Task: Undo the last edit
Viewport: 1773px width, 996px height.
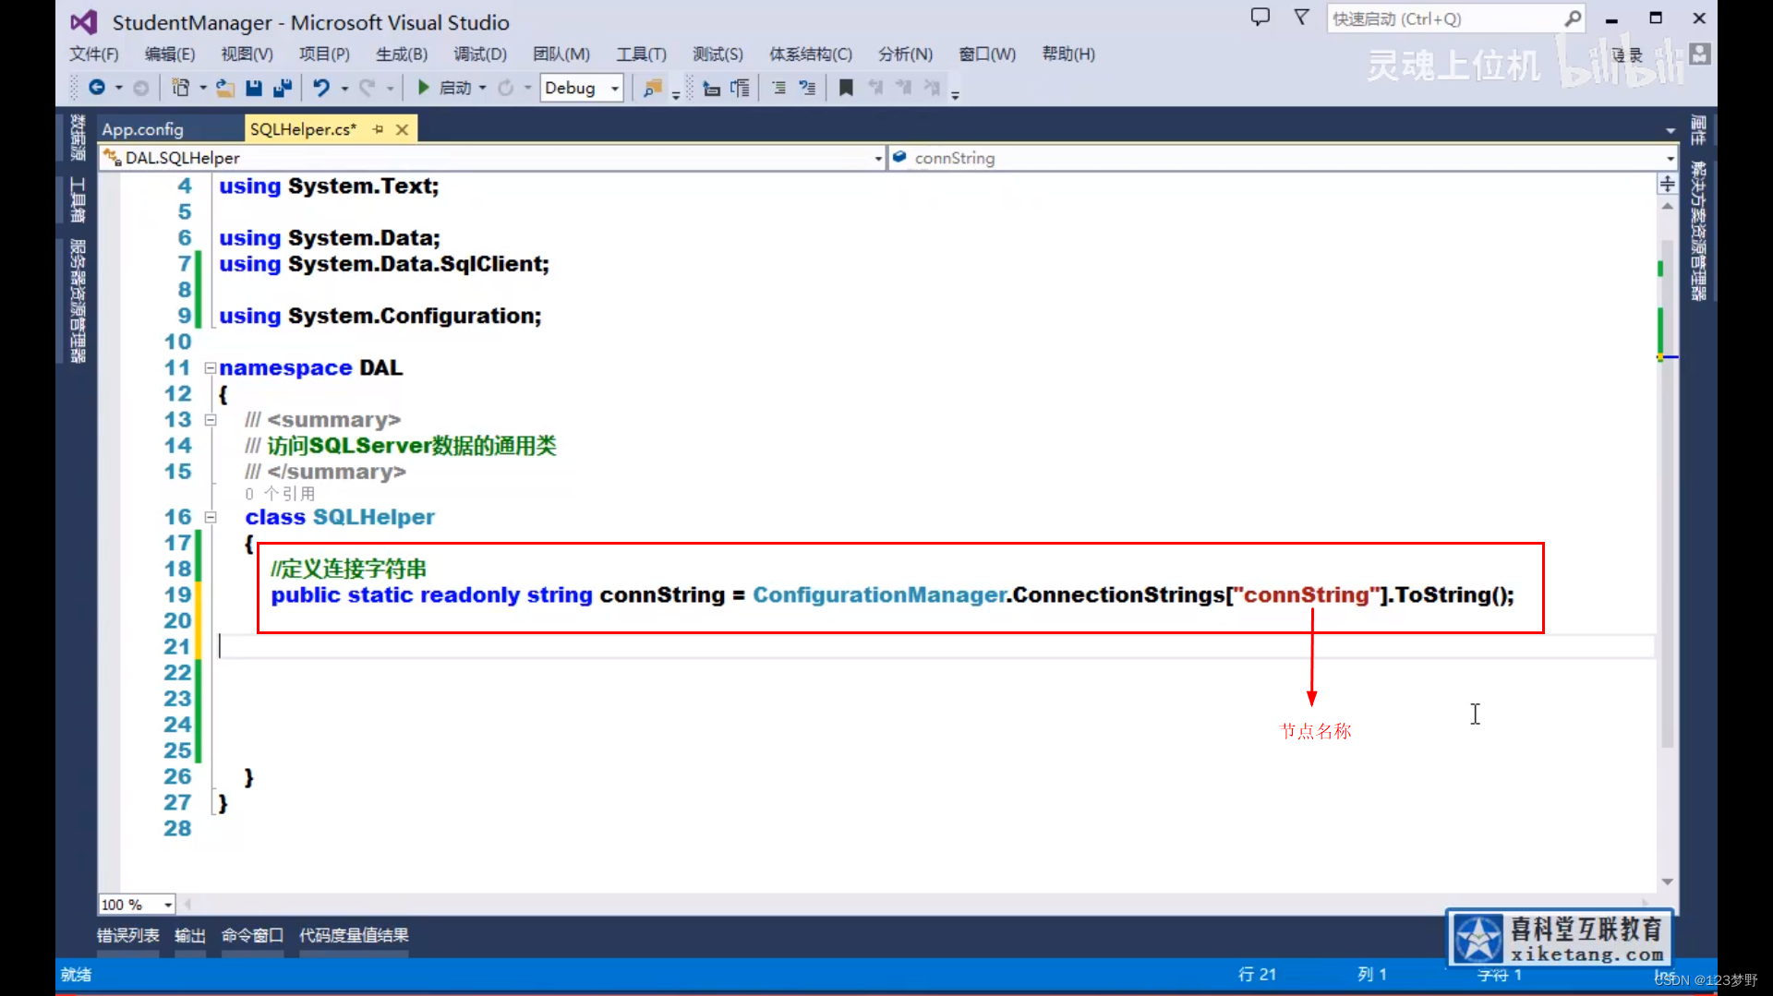Action: coord(320,88)
